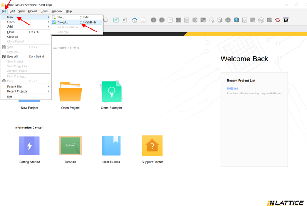Open the Simulation Wizard boxed S icon
Screen dimensions: 307x206
245,20
